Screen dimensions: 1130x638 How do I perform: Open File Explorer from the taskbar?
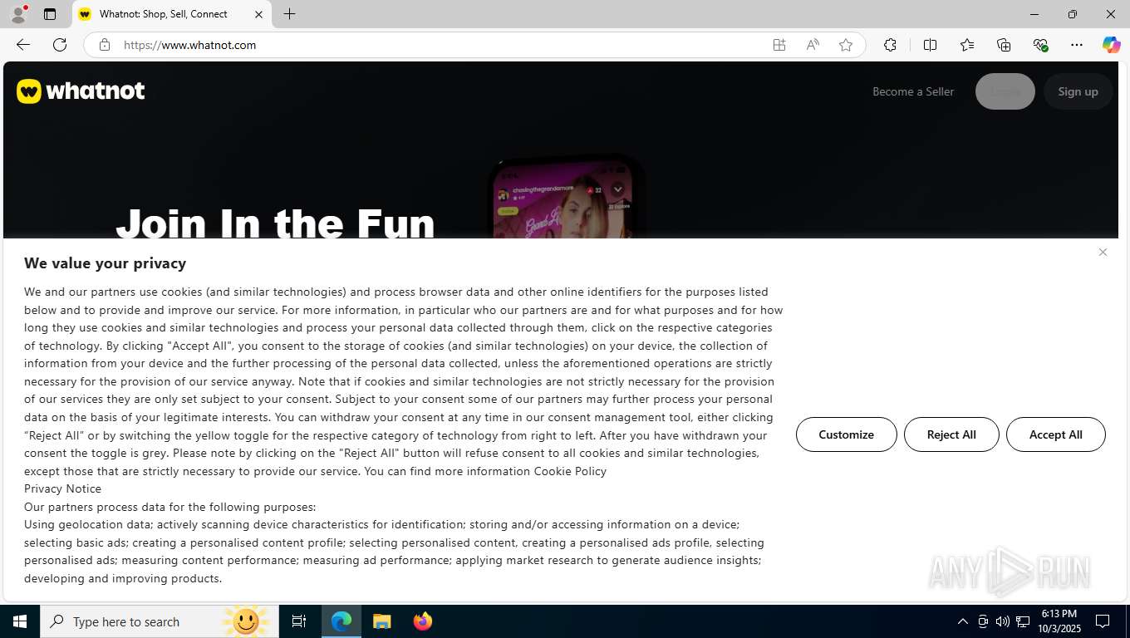(381, 621)
